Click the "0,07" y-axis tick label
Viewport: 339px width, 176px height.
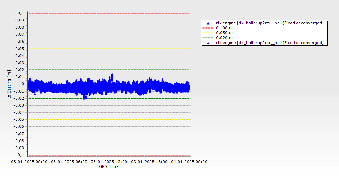(x=20, y=34)
